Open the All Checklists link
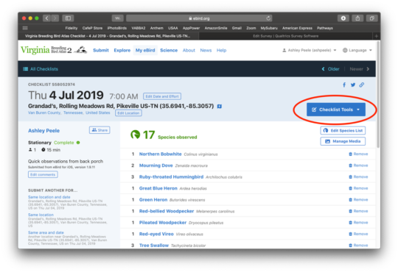 [44, 69]
